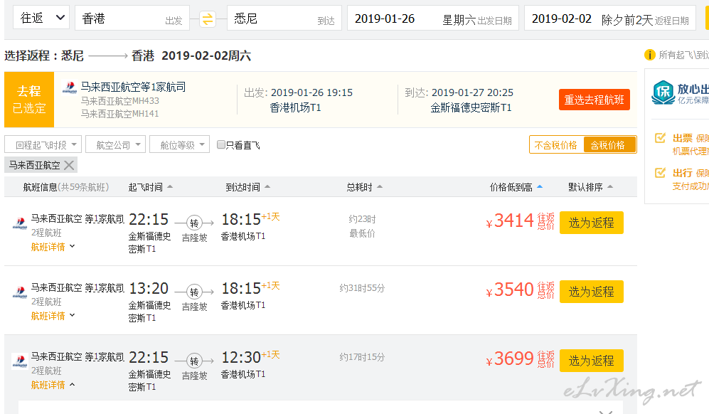Image resolution: width=709 pixels, height=414 pixels.
Task: Expand 航班详情 for the ¥3414 flight
Action: point(53,247)
